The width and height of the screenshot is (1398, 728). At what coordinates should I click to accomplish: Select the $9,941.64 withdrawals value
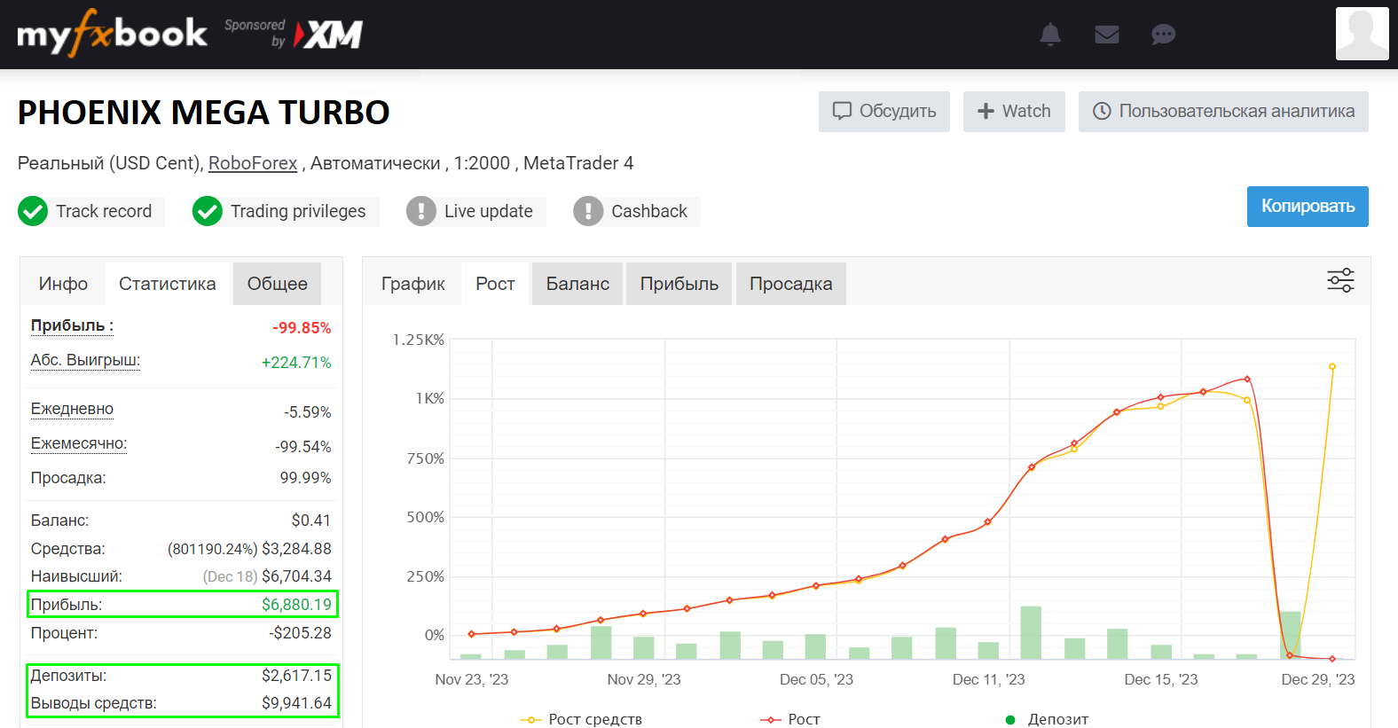click(x=296, y=703)
